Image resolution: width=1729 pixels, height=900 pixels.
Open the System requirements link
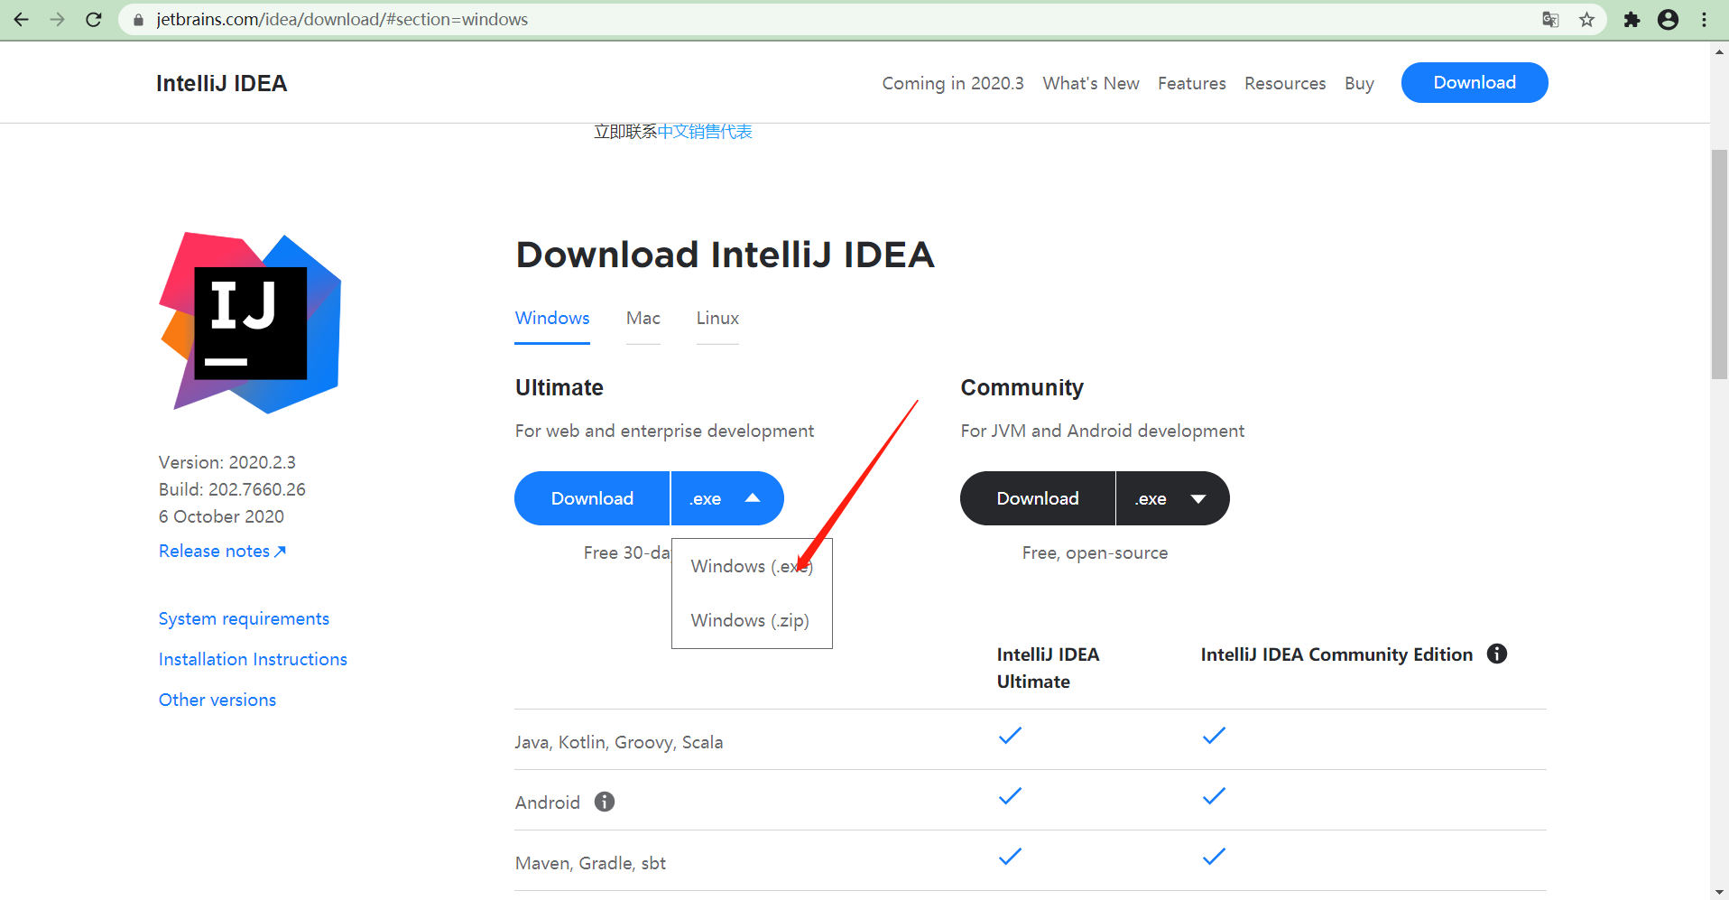tap(244, 618)
